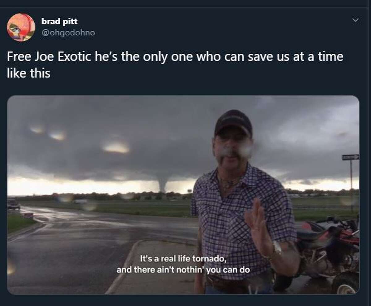Click the parked vehicle at photo's left edge
Image resolution: width=371 pixels, height=306 pixels.
click(x=13, y=204)
